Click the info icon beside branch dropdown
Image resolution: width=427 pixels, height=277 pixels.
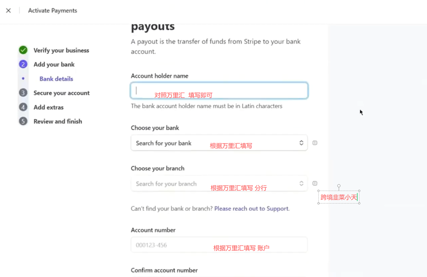(315, 183)
